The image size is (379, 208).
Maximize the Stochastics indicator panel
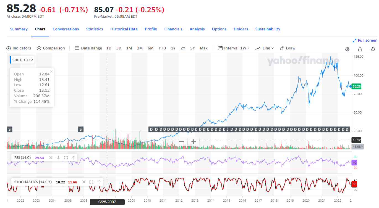tap(91, 182)
